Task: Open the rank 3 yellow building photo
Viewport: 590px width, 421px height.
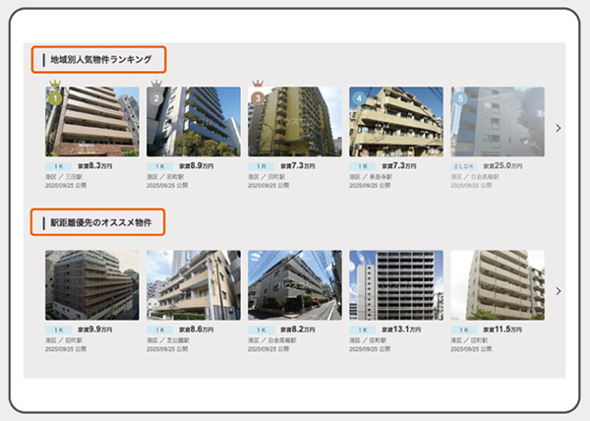Action: [295, 123]
